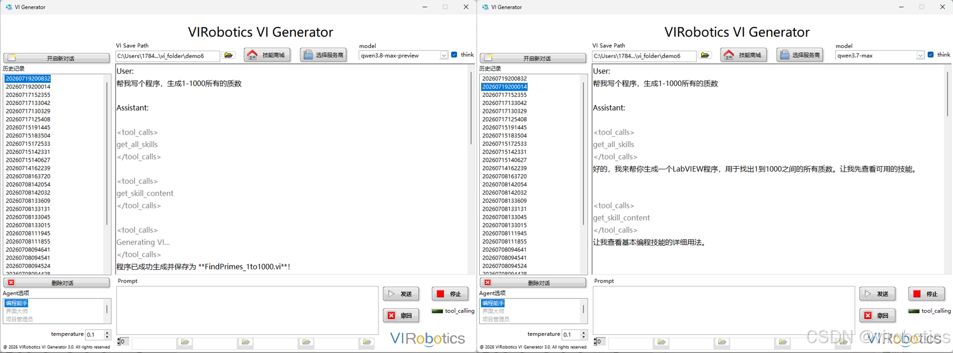
Task: Open qwen3.8-max-preview model dropdown in left window
Action: 443,56
